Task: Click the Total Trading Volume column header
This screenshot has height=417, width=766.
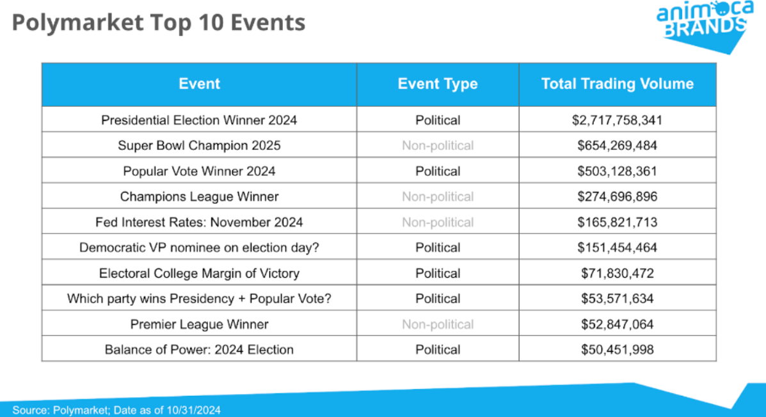Action: (617, 84)
